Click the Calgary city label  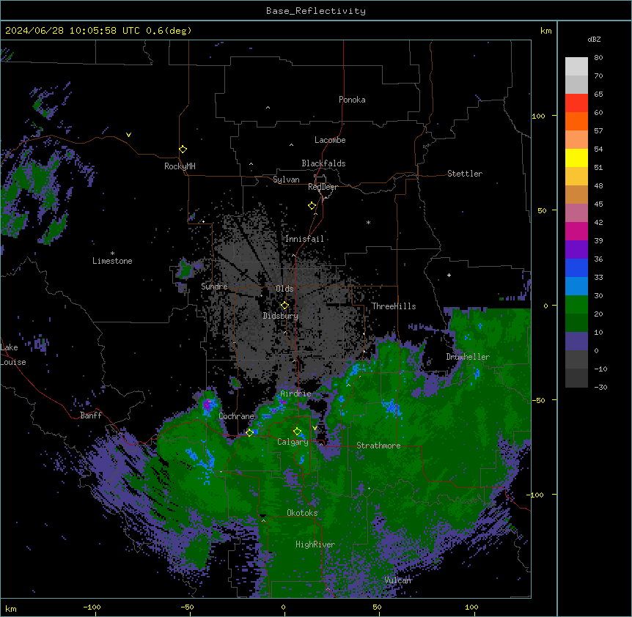(x=293, y=442)
